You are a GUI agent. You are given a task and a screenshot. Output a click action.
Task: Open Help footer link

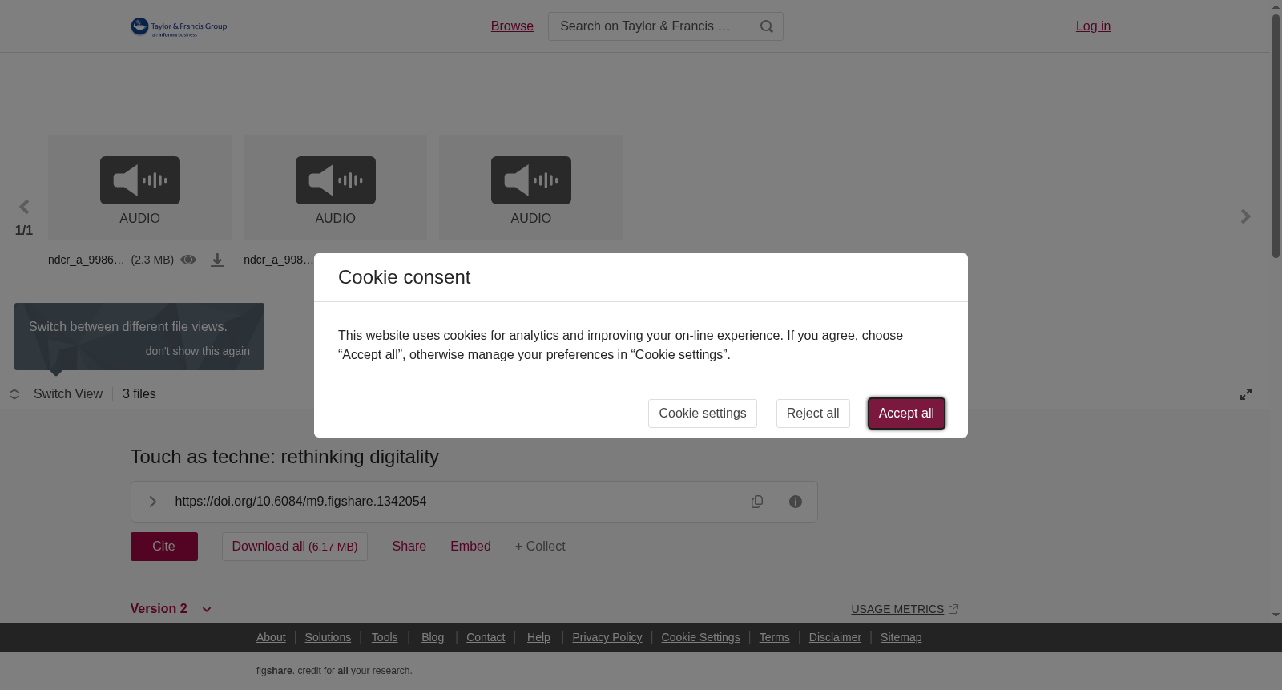click(538, 637)
